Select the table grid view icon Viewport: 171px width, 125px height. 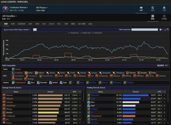[x=153, y=16]
